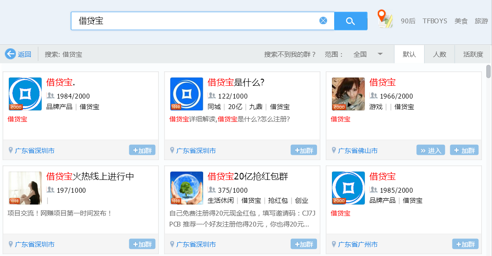The height and width of the screenshot is (256, 492).
Task: Click location 广东省深圳市 of 20亿抢红包群
Action: click(196, 245)
